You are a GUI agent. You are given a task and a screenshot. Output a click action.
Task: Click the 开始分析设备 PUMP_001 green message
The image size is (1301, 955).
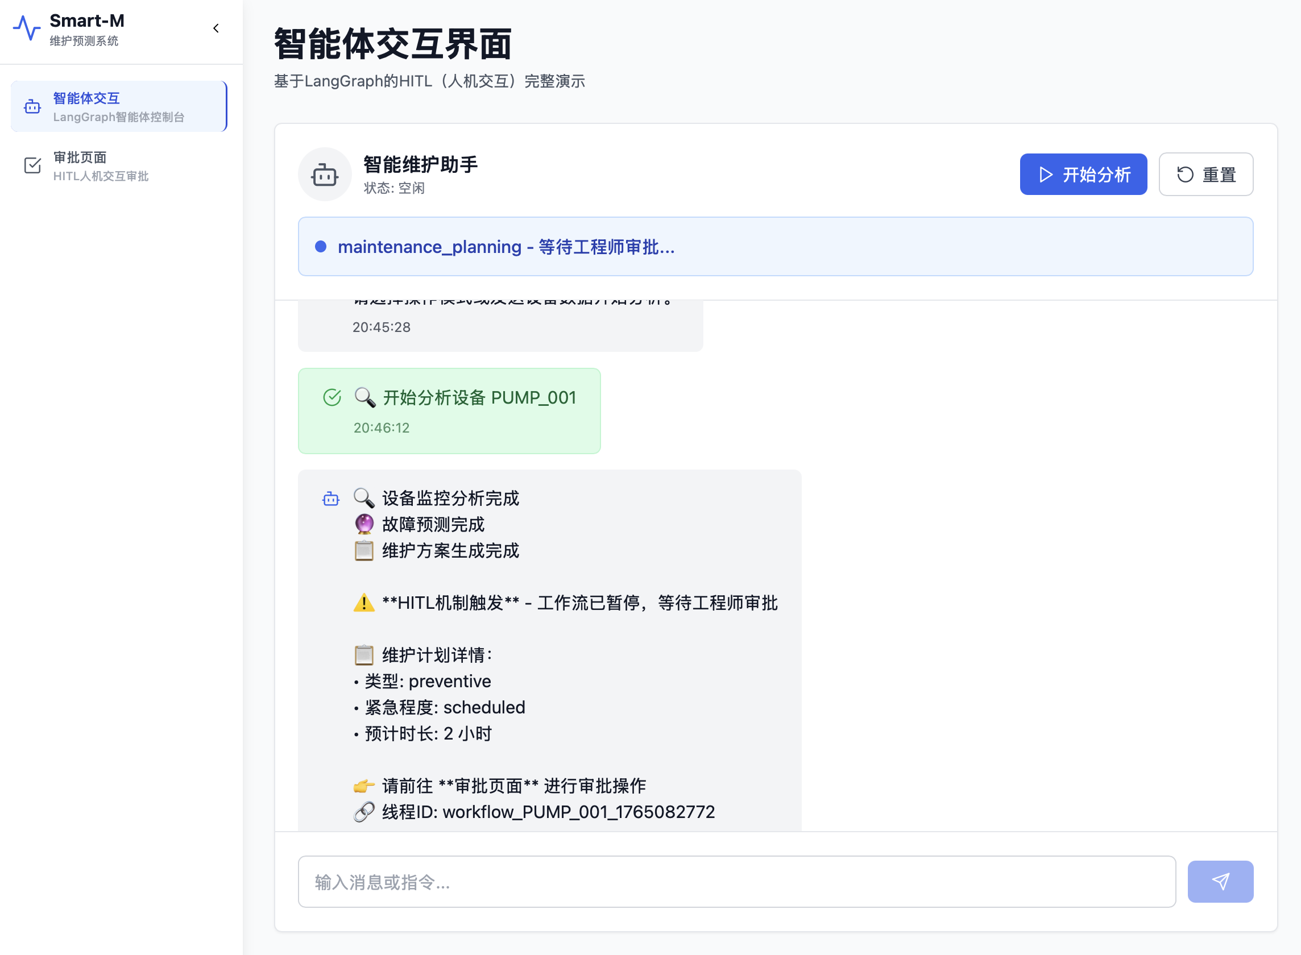coord(449,411)
